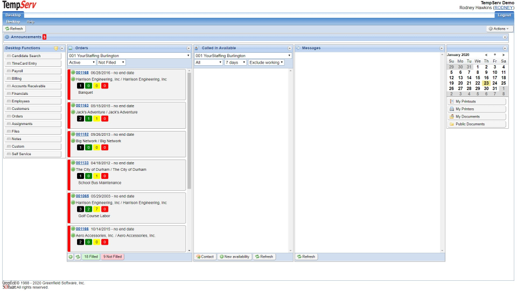Open My Printouts
517x291 pixels.
pyautogui.click(x=477, y=102)
